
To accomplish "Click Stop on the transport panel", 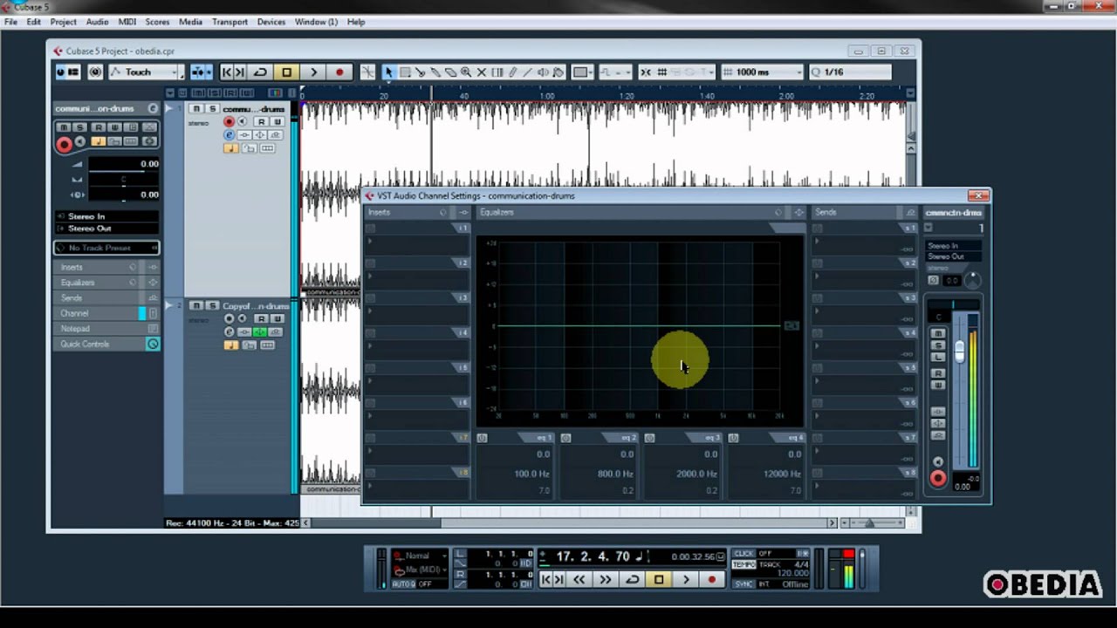I will click(x=659, y=579).
